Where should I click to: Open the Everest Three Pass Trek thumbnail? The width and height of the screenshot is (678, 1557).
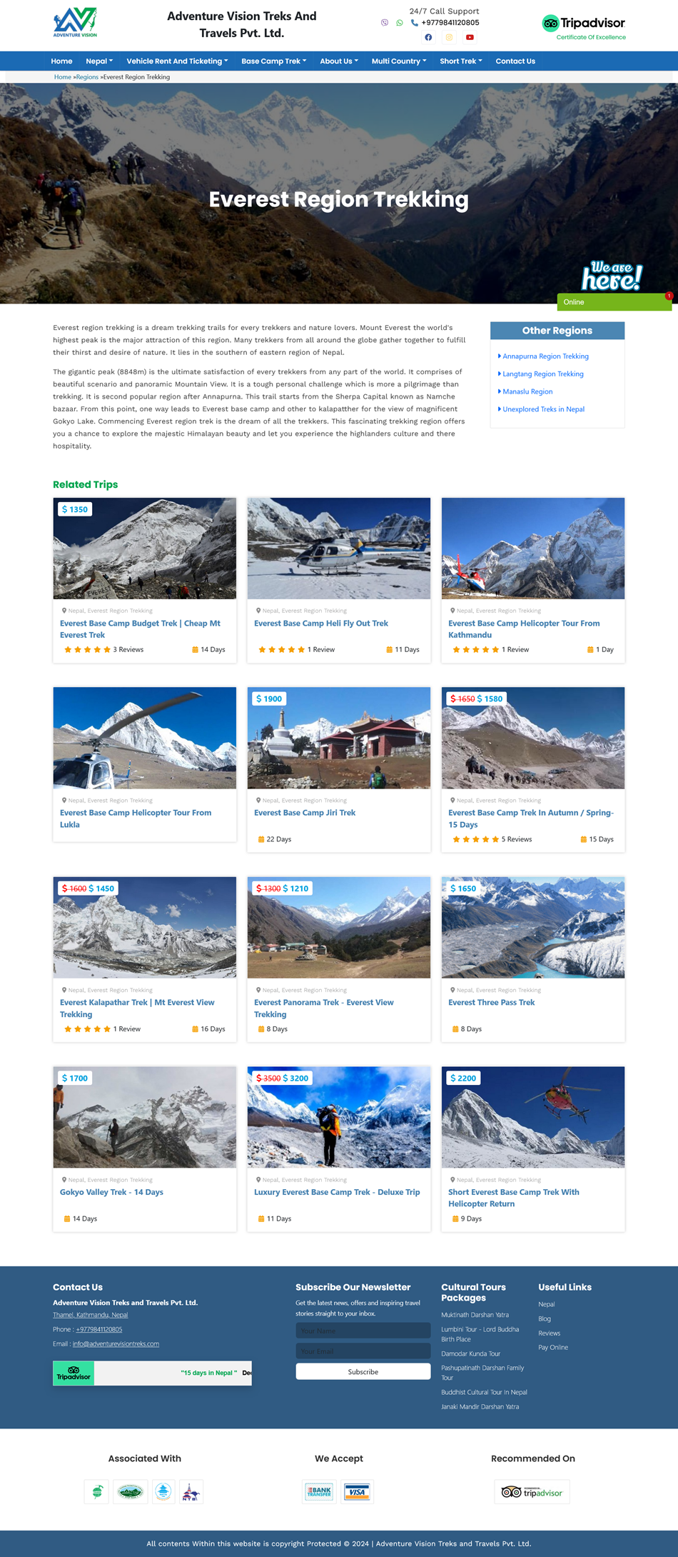click(x=533, y=927)
